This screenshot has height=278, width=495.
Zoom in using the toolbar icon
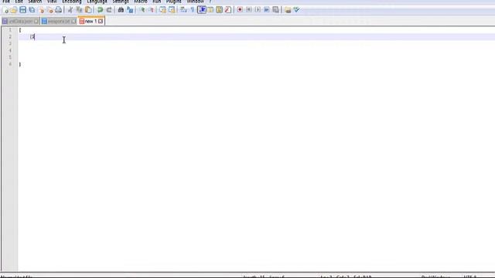pyautogui.click(x=142, y=10)
